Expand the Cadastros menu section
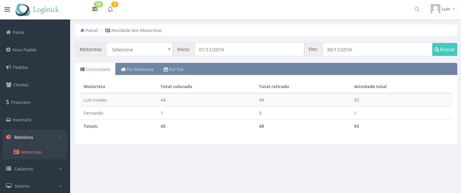The image size is (461, 193). (35, 169)
